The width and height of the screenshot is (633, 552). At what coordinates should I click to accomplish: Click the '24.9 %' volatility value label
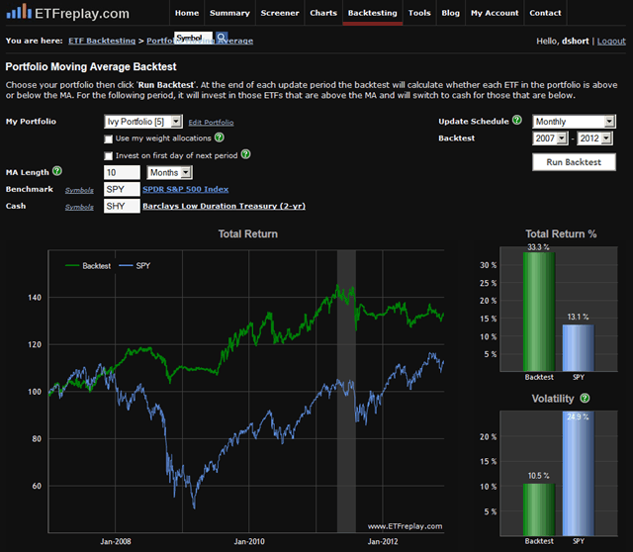578,416
